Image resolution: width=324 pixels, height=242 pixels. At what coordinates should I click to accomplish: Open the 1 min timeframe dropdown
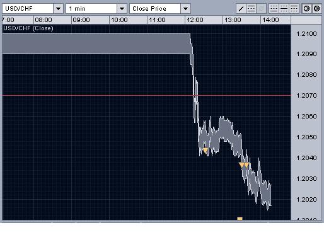(x=96, y=9)
